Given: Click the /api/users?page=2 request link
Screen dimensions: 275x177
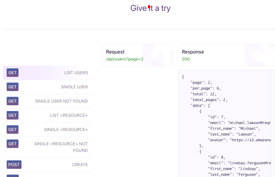Looking at the screenshot, I should (x=124, y=59).
